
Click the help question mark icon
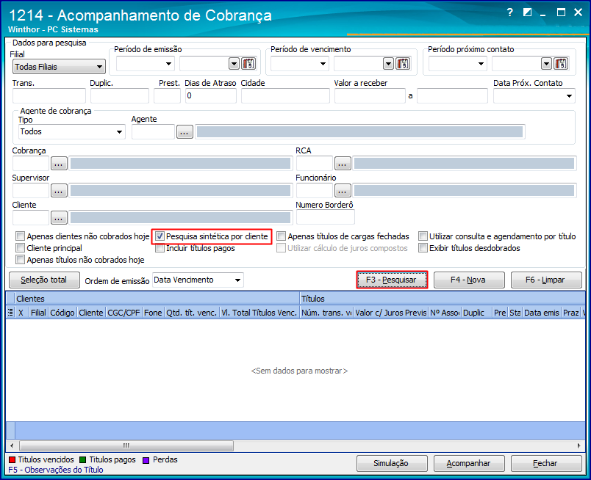510,12
